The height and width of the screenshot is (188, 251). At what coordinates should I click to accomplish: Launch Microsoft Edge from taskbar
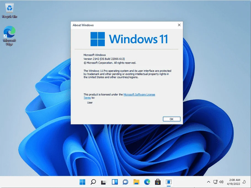click(x=147, y=182)
